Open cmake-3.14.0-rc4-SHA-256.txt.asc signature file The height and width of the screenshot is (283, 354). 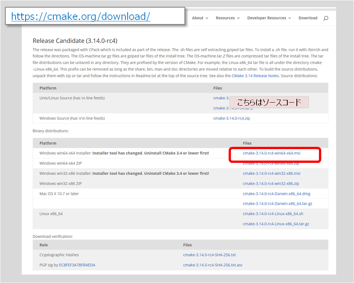point(213,265)
